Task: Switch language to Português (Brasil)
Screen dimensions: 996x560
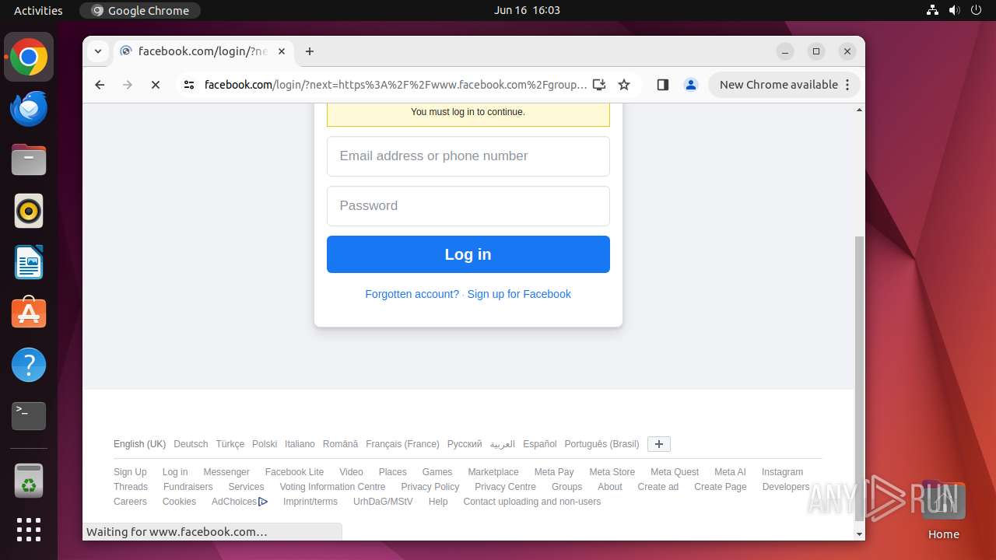Action: (x=601, y=444)
